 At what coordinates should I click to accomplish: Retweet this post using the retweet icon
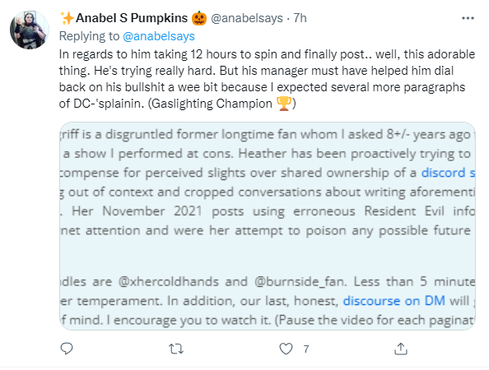pos(176,349)
